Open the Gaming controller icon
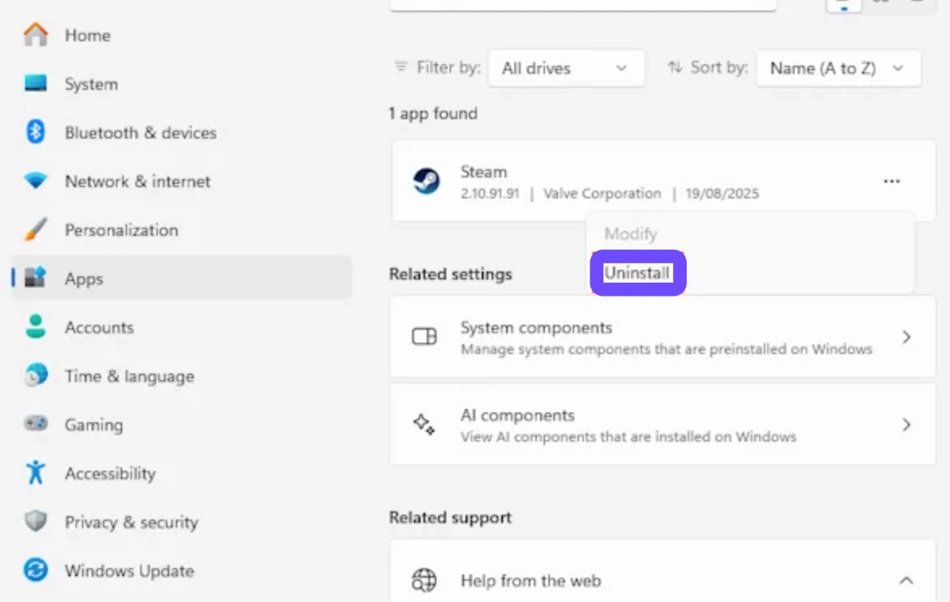Viewport: 950px width, 602px height. [x=36, y=424]
